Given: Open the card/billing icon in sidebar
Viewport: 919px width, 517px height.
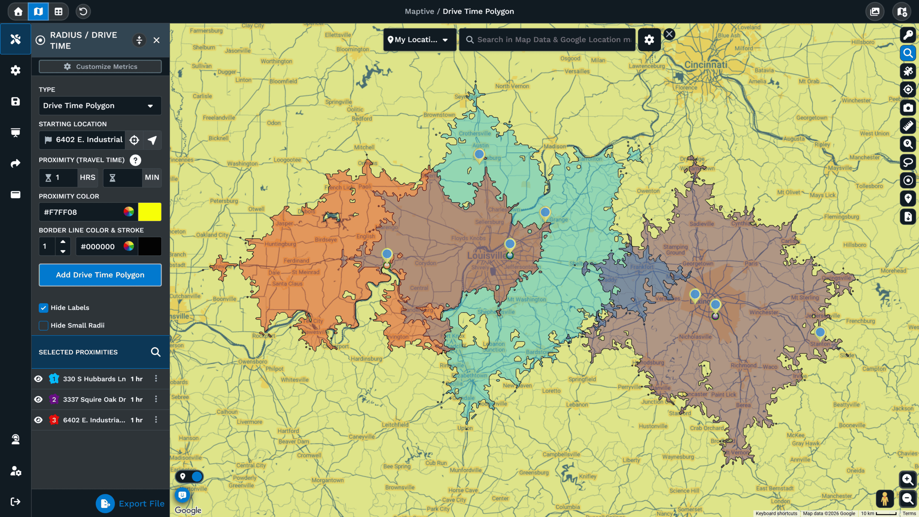Looking at the screenshot, I should coord(15,195).
